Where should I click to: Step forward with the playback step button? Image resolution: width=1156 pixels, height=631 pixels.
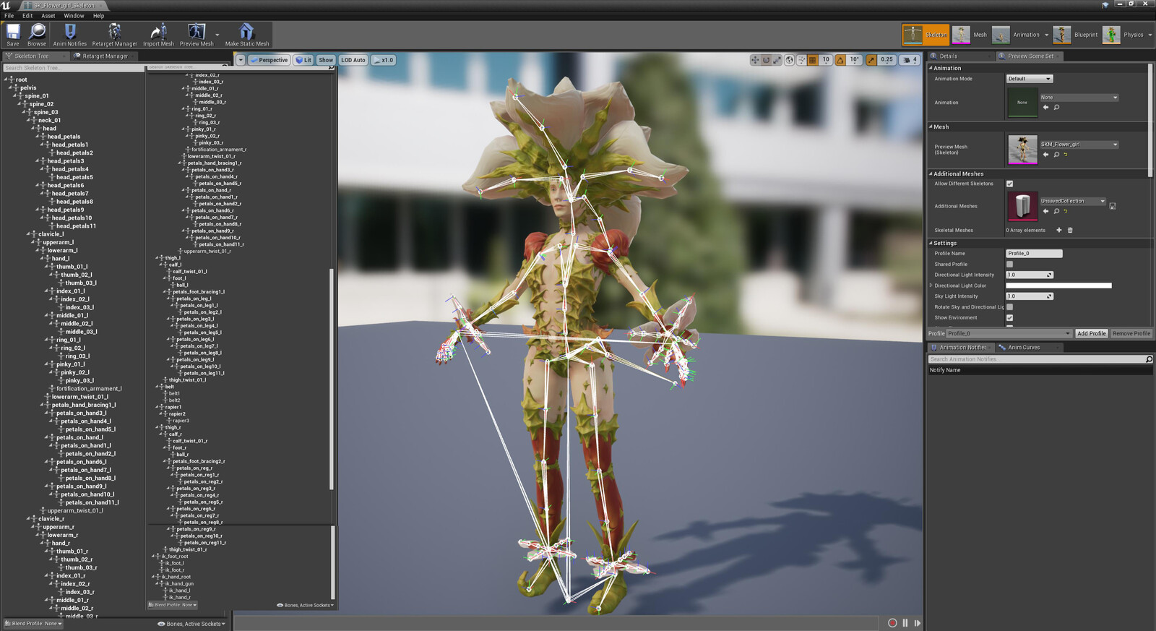[918, 622]
